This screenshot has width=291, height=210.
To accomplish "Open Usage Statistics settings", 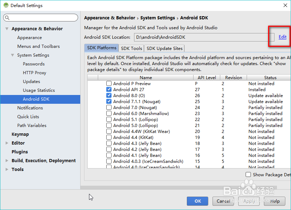I will click(39, 90).
